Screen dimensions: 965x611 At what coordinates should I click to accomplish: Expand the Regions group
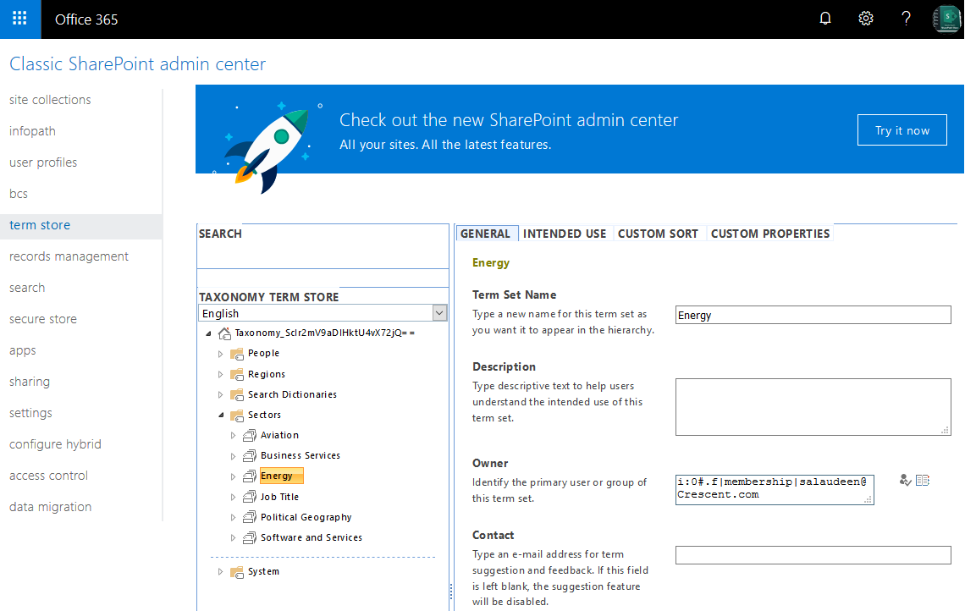220,374
